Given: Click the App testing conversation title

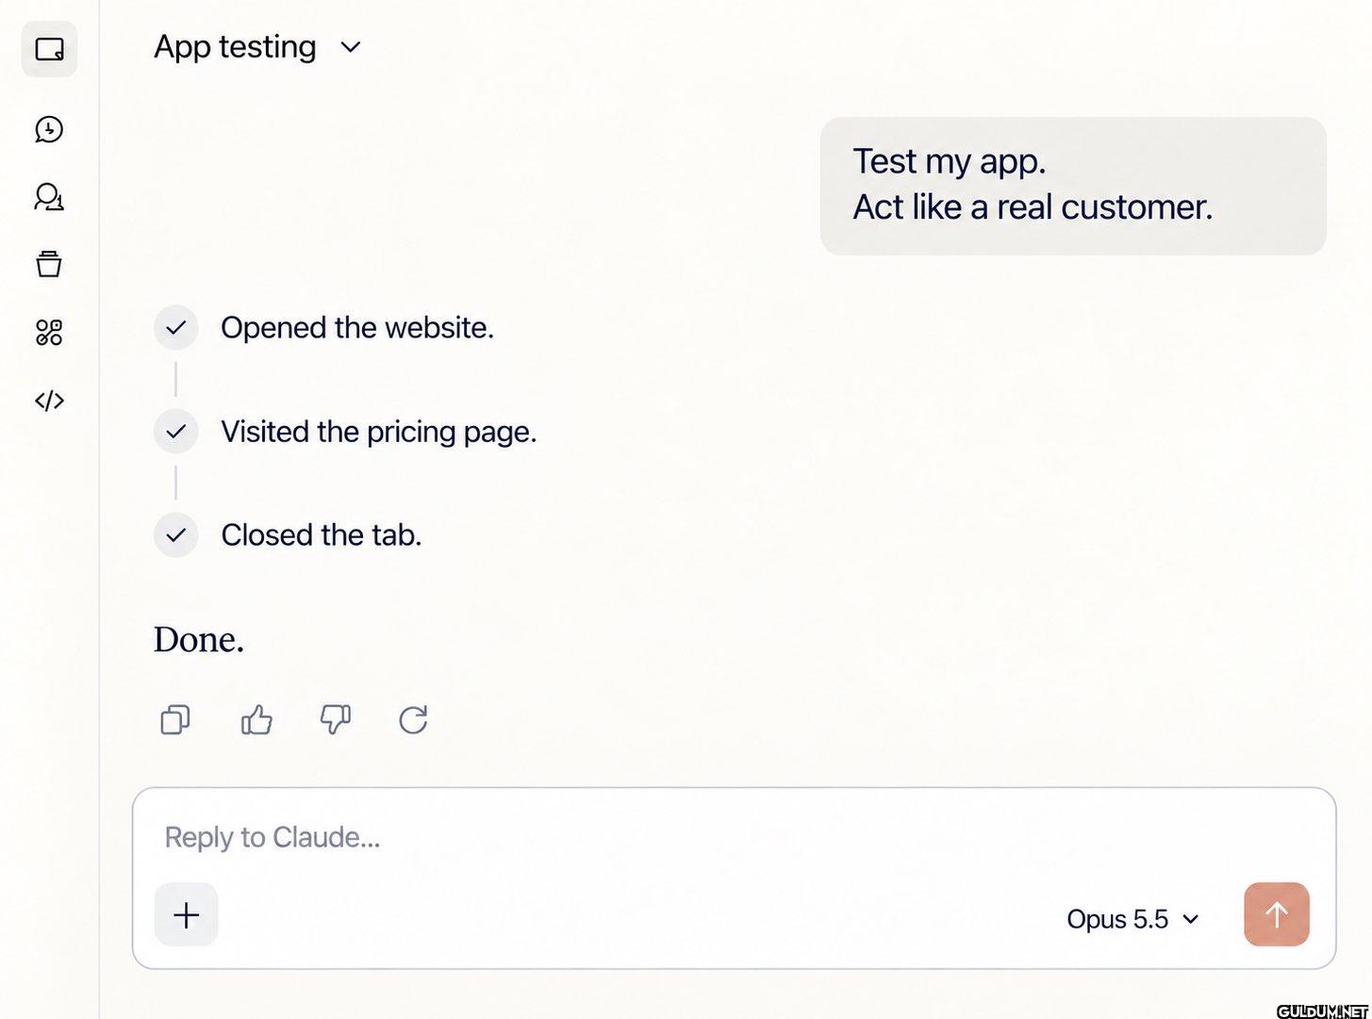Looking at the screenshot, I should coord(235,47).
